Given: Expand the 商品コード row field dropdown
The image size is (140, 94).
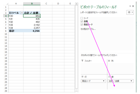Looking at the screenshot, I should (x=104, y=81).
